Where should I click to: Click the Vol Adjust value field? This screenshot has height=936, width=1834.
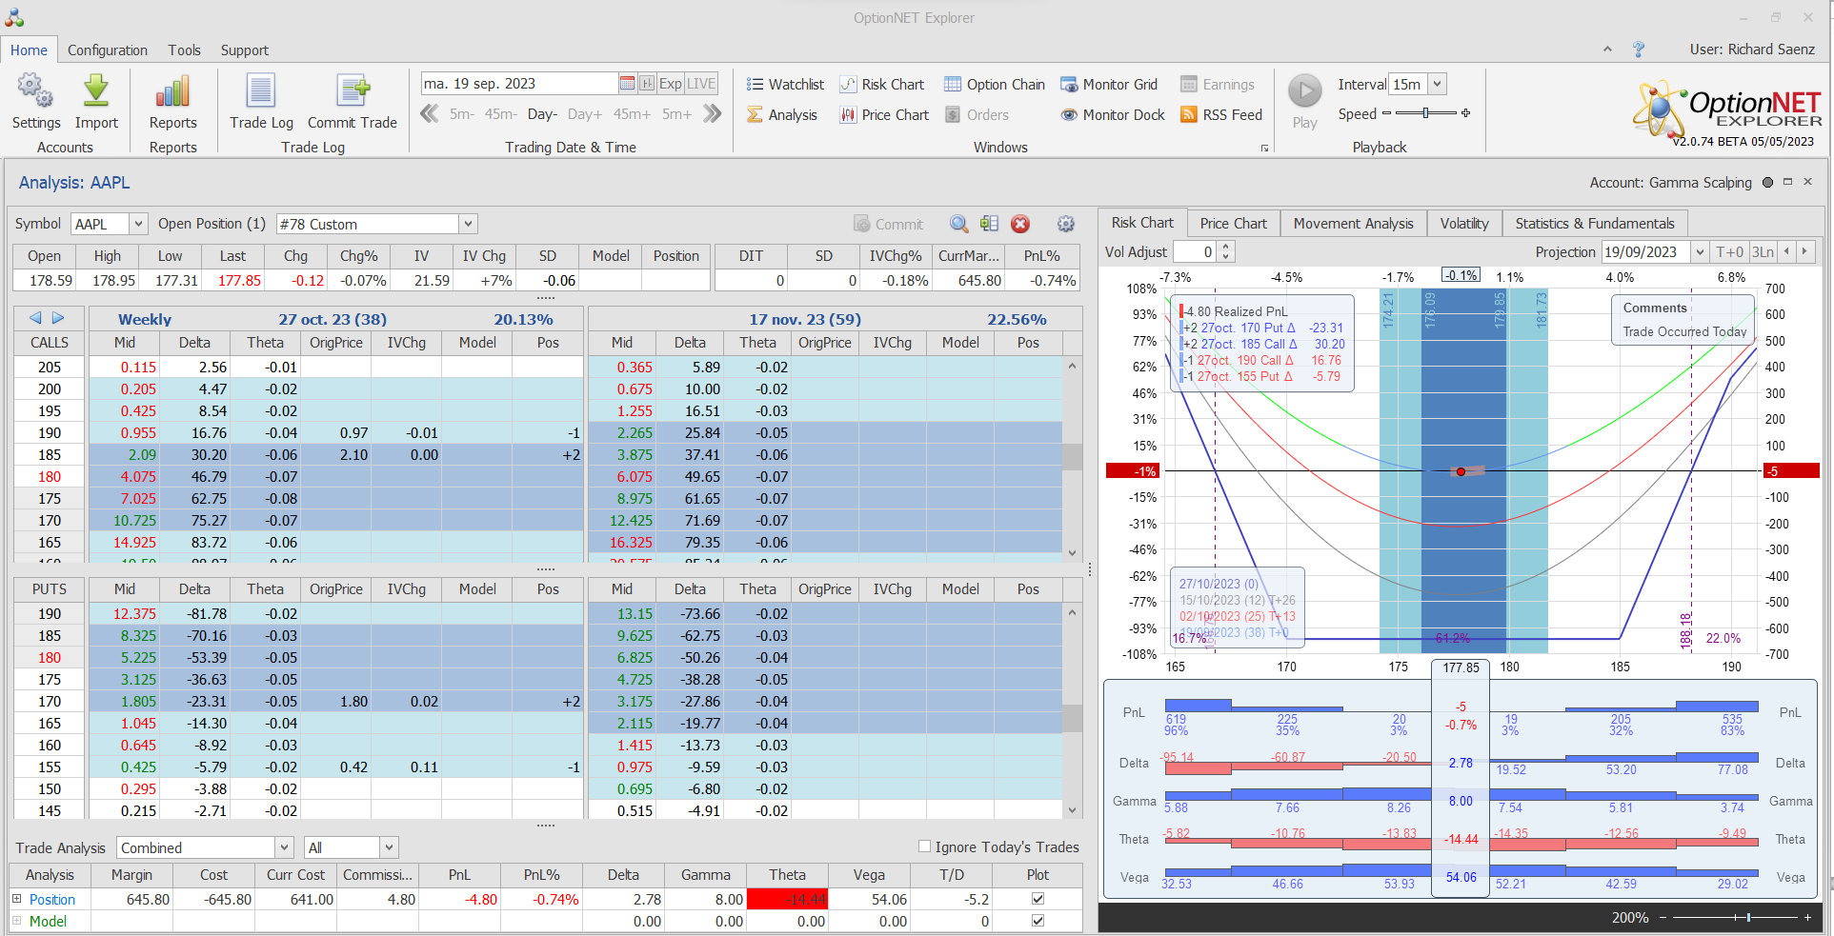click(x=1196, y=251)
